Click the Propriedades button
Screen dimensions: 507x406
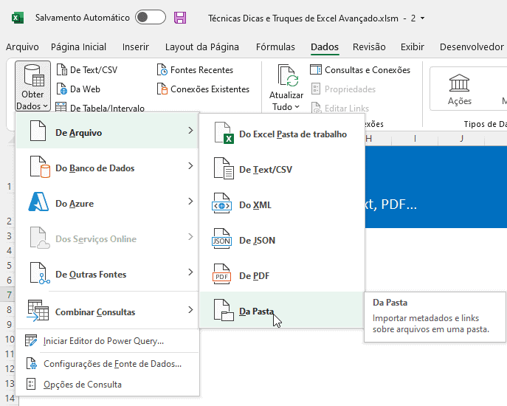[x=343, y=89]
